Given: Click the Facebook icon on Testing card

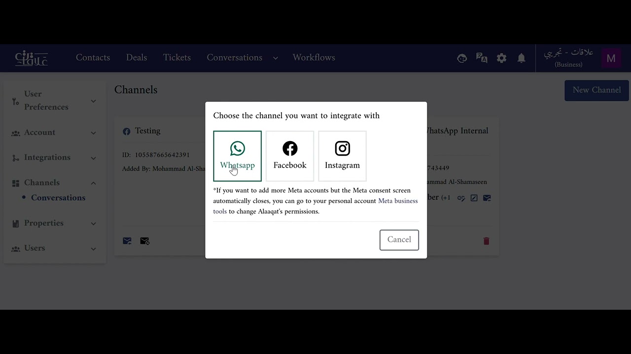Looking at the screenshot, I should pyautogui.click(x=127, y=131).
